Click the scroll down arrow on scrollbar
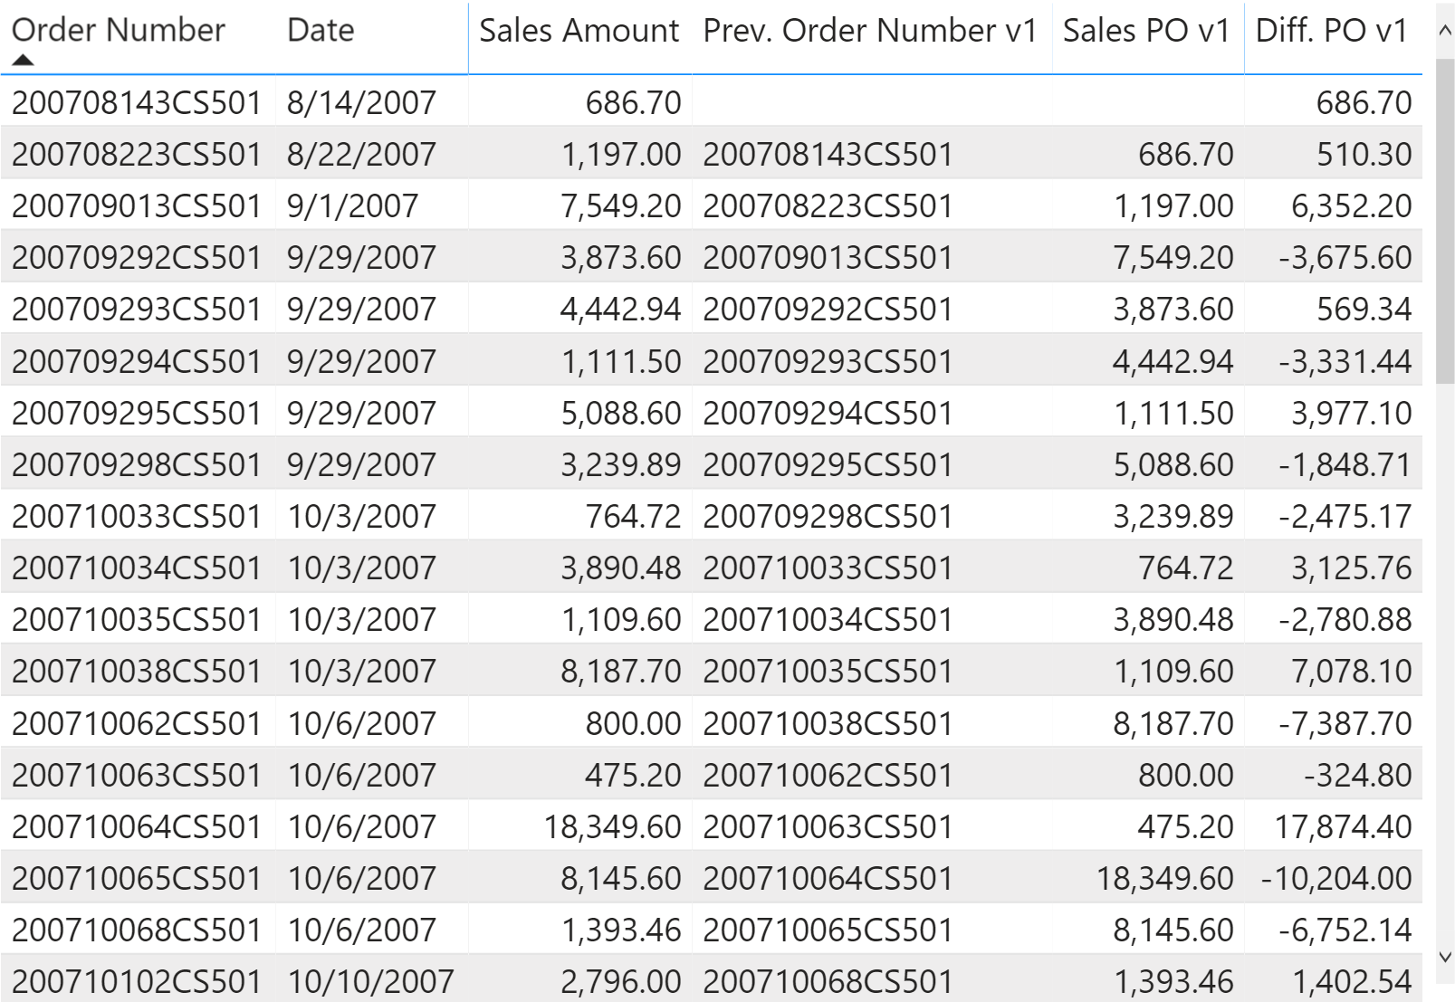Viewport: 1455px width, 1002px height. click(x=1445, y=957)
